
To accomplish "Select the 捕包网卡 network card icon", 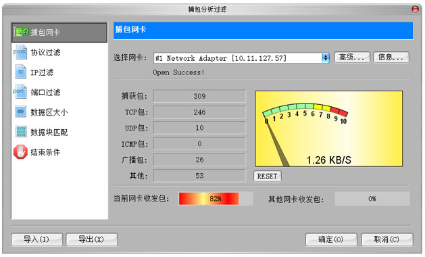I will (x=22, y=32).
